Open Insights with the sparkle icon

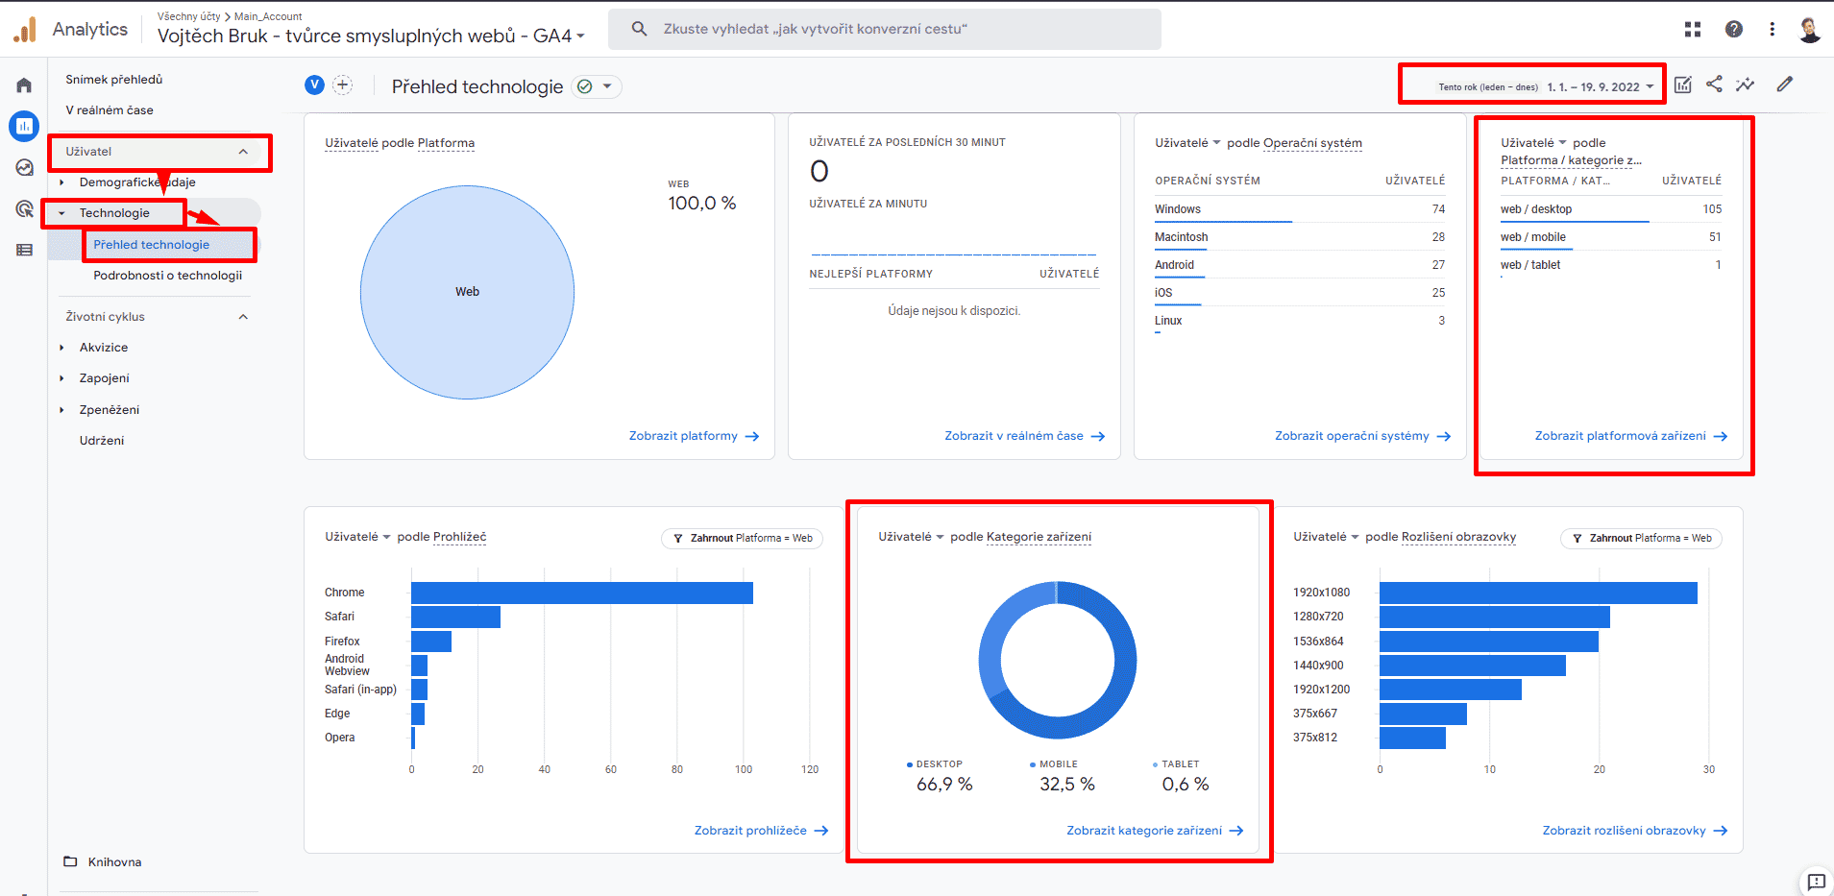(1746, 85)
